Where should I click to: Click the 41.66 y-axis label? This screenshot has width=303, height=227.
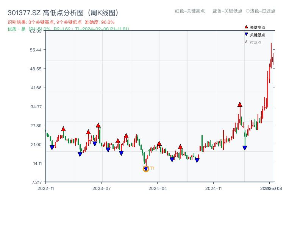point(36,88)
